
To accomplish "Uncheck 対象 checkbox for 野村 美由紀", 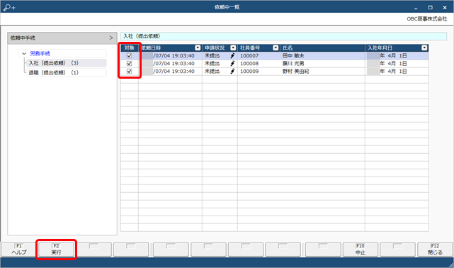I will coord(129,72).
